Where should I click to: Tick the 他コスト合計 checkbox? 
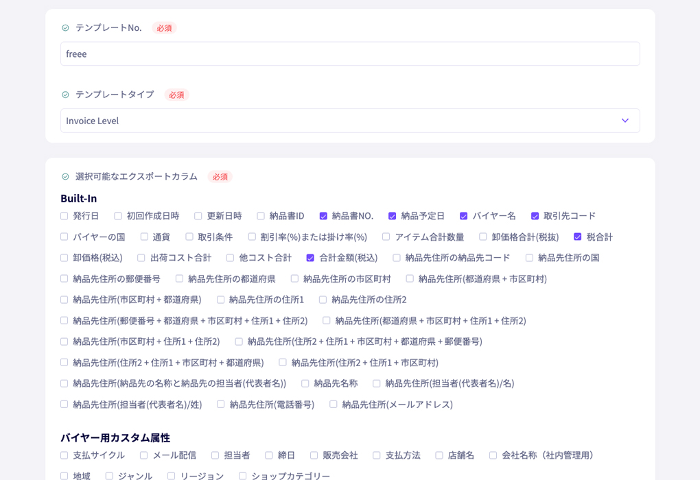click(x=230, y=258)
